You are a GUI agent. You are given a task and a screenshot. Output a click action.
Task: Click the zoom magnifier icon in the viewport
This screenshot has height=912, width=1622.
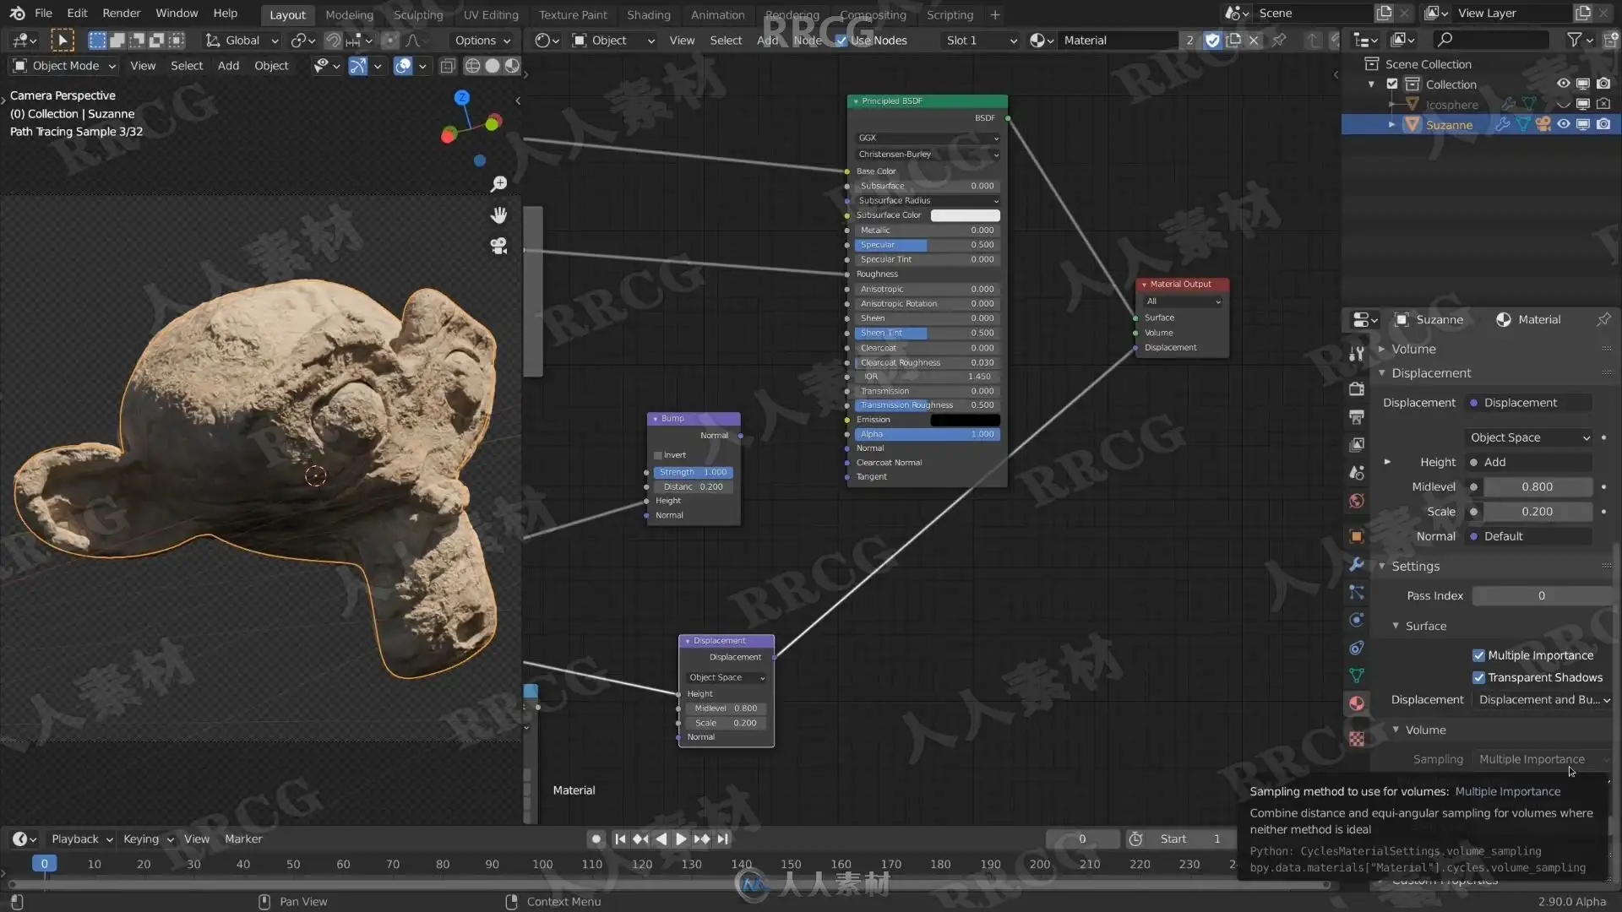[498, 183]
